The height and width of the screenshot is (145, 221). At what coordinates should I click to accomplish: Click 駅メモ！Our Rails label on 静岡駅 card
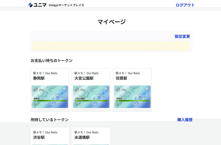45,73
